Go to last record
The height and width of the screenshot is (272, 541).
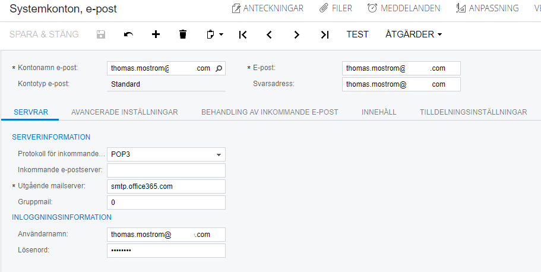(x=324, y=34)
